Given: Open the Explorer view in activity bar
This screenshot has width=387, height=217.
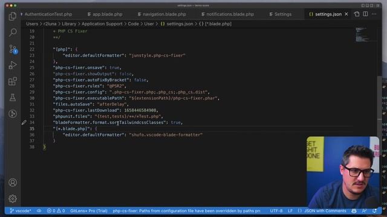Looking at the screenshot, I should point(13,16).
